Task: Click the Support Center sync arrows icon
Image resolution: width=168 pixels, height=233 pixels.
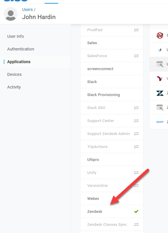Action: coord(136,121)
